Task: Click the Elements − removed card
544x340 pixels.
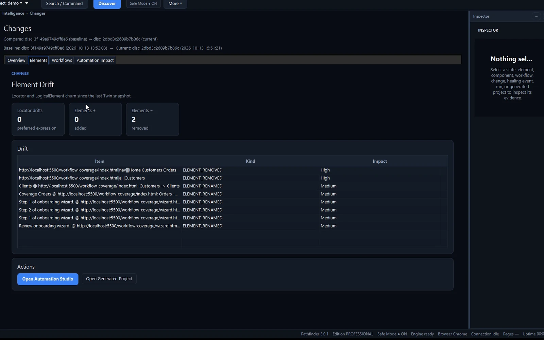Action: [x=152, y=119]
